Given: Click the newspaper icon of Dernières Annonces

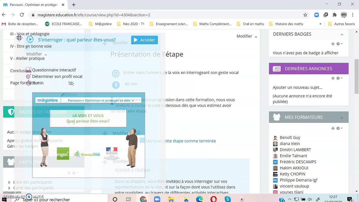Looking at the screenshot, I should (x=277, y=69).
